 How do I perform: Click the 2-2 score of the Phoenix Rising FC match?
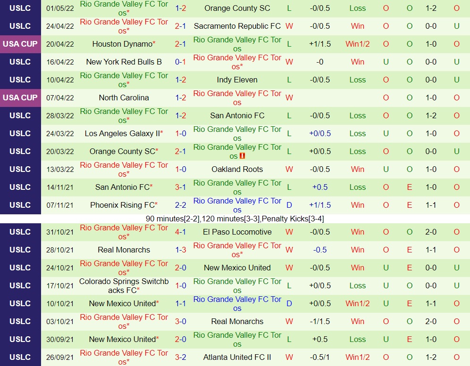pyautogui.click(x=180, y=205)
